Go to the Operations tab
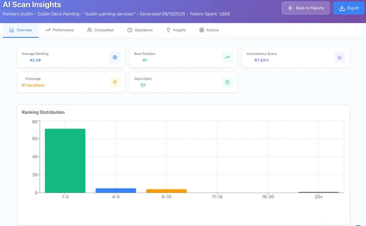366x226 pixels. [140, 30]
